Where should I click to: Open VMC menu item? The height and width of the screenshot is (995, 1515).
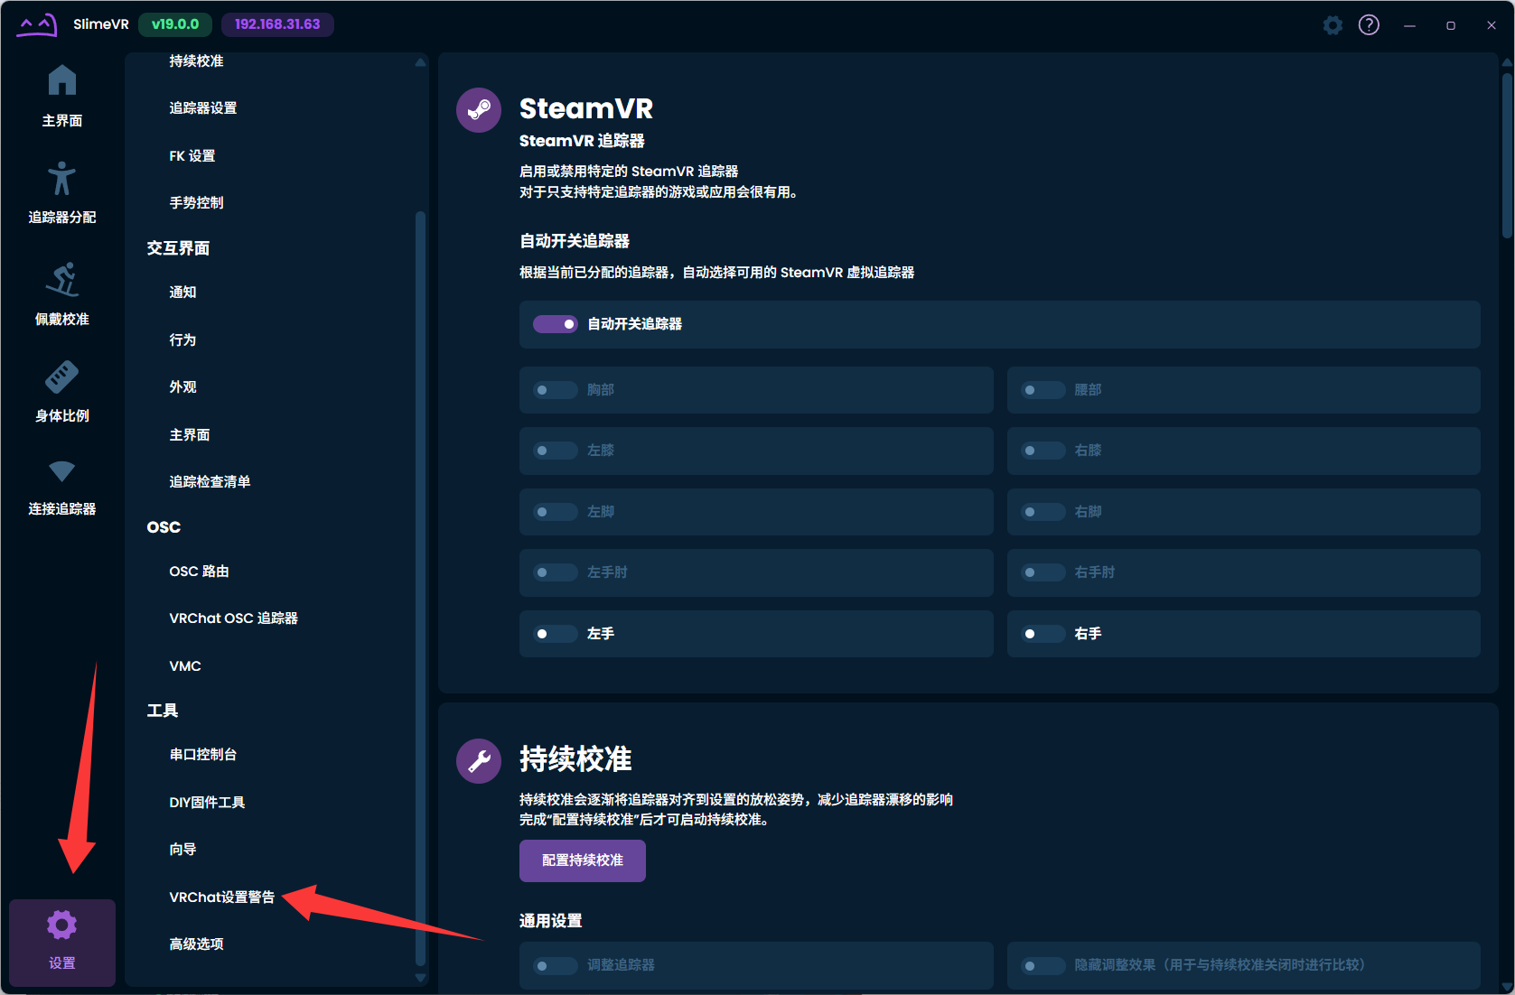(185, 666)
